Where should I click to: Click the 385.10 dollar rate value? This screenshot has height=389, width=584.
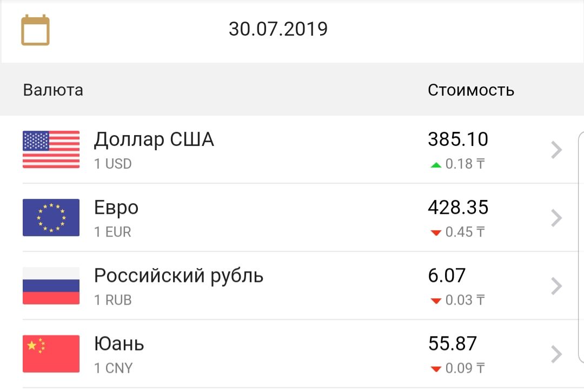pyautogui.click(x=457, y=140)
